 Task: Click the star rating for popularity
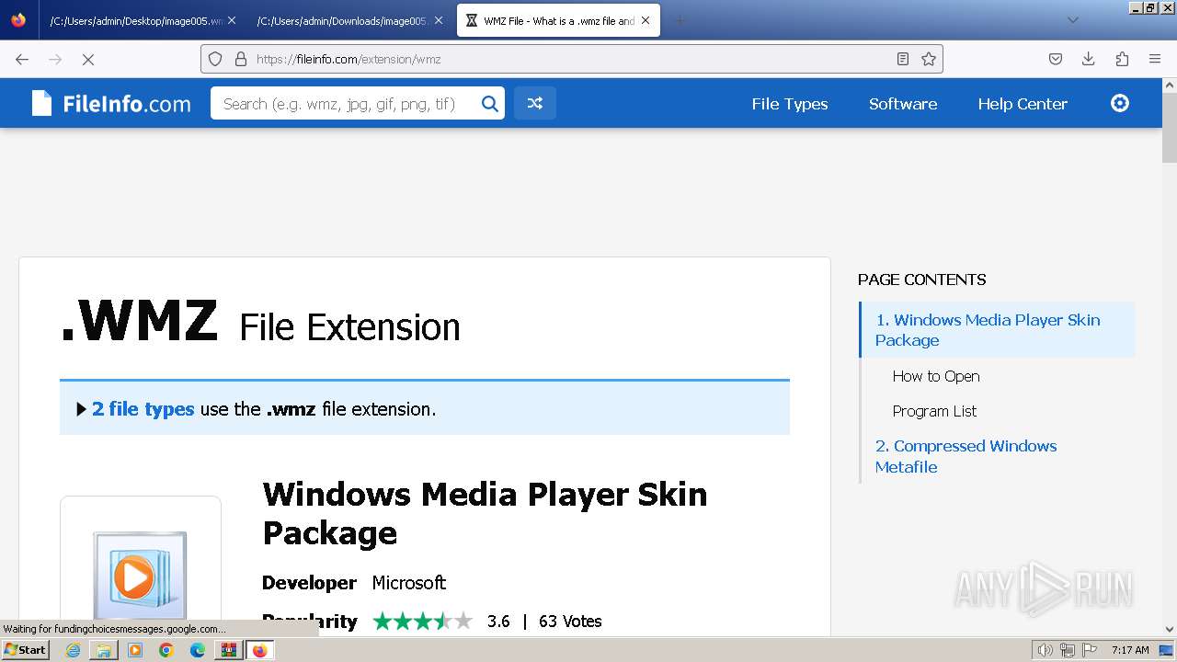point(423,622)
